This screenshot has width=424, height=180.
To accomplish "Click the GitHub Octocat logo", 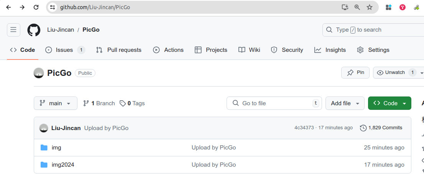I will click(34, 30).
